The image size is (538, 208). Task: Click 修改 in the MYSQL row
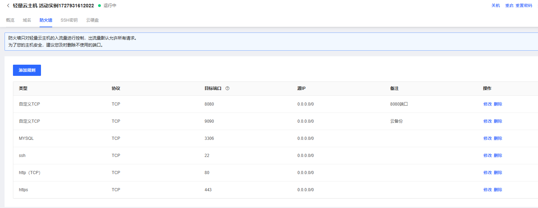coord(488,138)
